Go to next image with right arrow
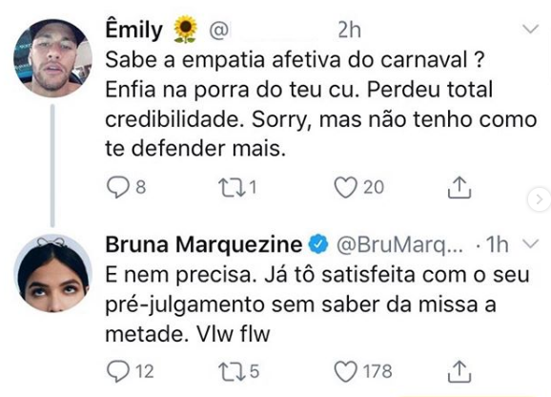Viewport: 551px width, 397px height. coord(540,199)
